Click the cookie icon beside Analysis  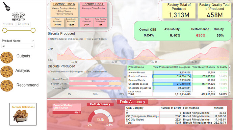click(7, 72)
